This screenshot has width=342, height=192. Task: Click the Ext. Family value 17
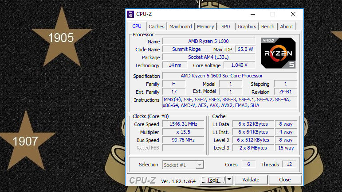coord(174,92)
